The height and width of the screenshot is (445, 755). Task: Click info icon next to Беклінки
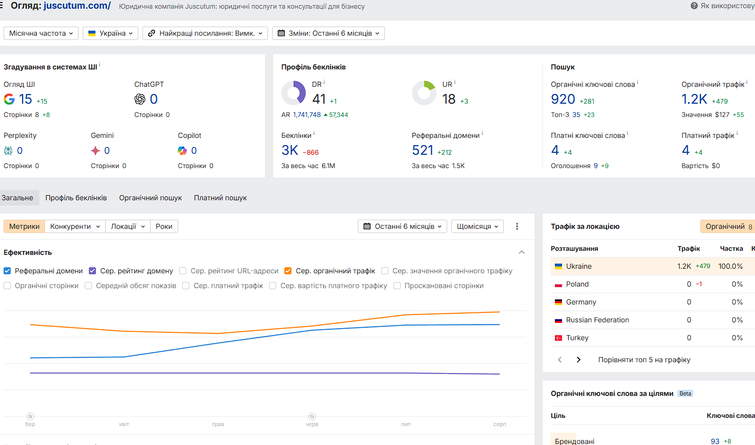pos(314,133)
